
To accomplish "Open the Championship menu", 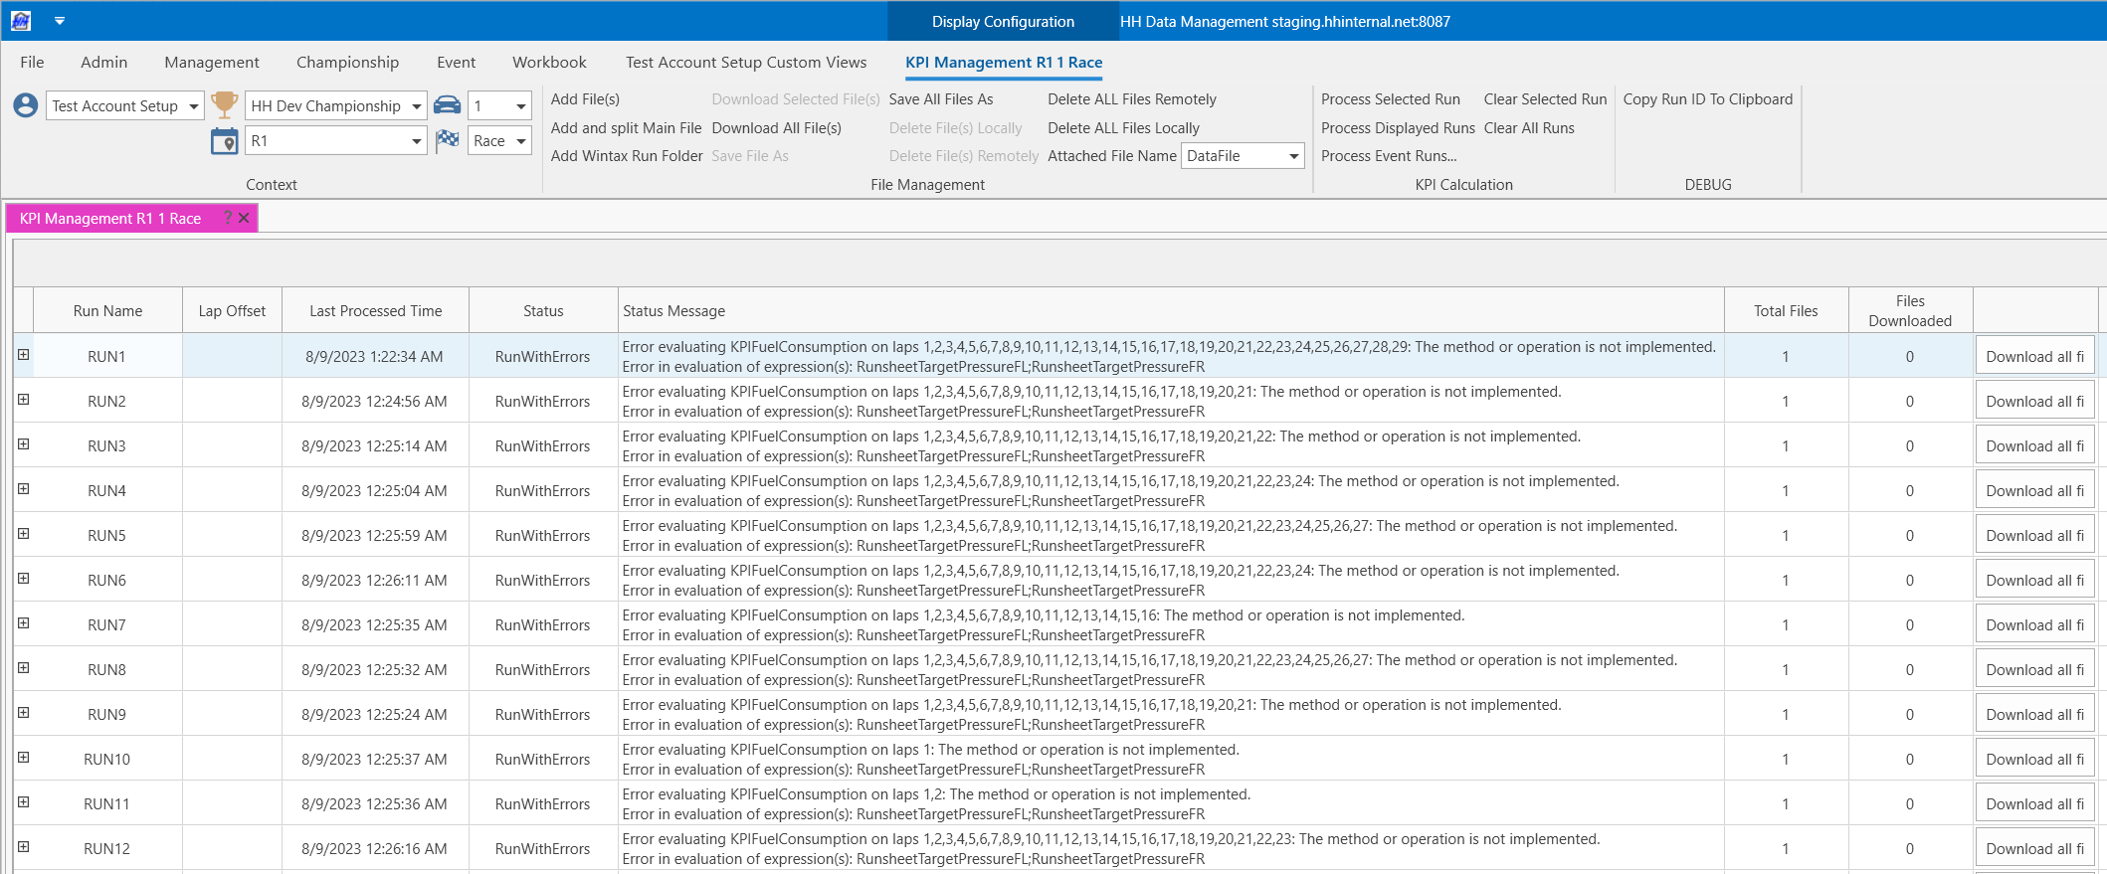I will click(347, 62).
